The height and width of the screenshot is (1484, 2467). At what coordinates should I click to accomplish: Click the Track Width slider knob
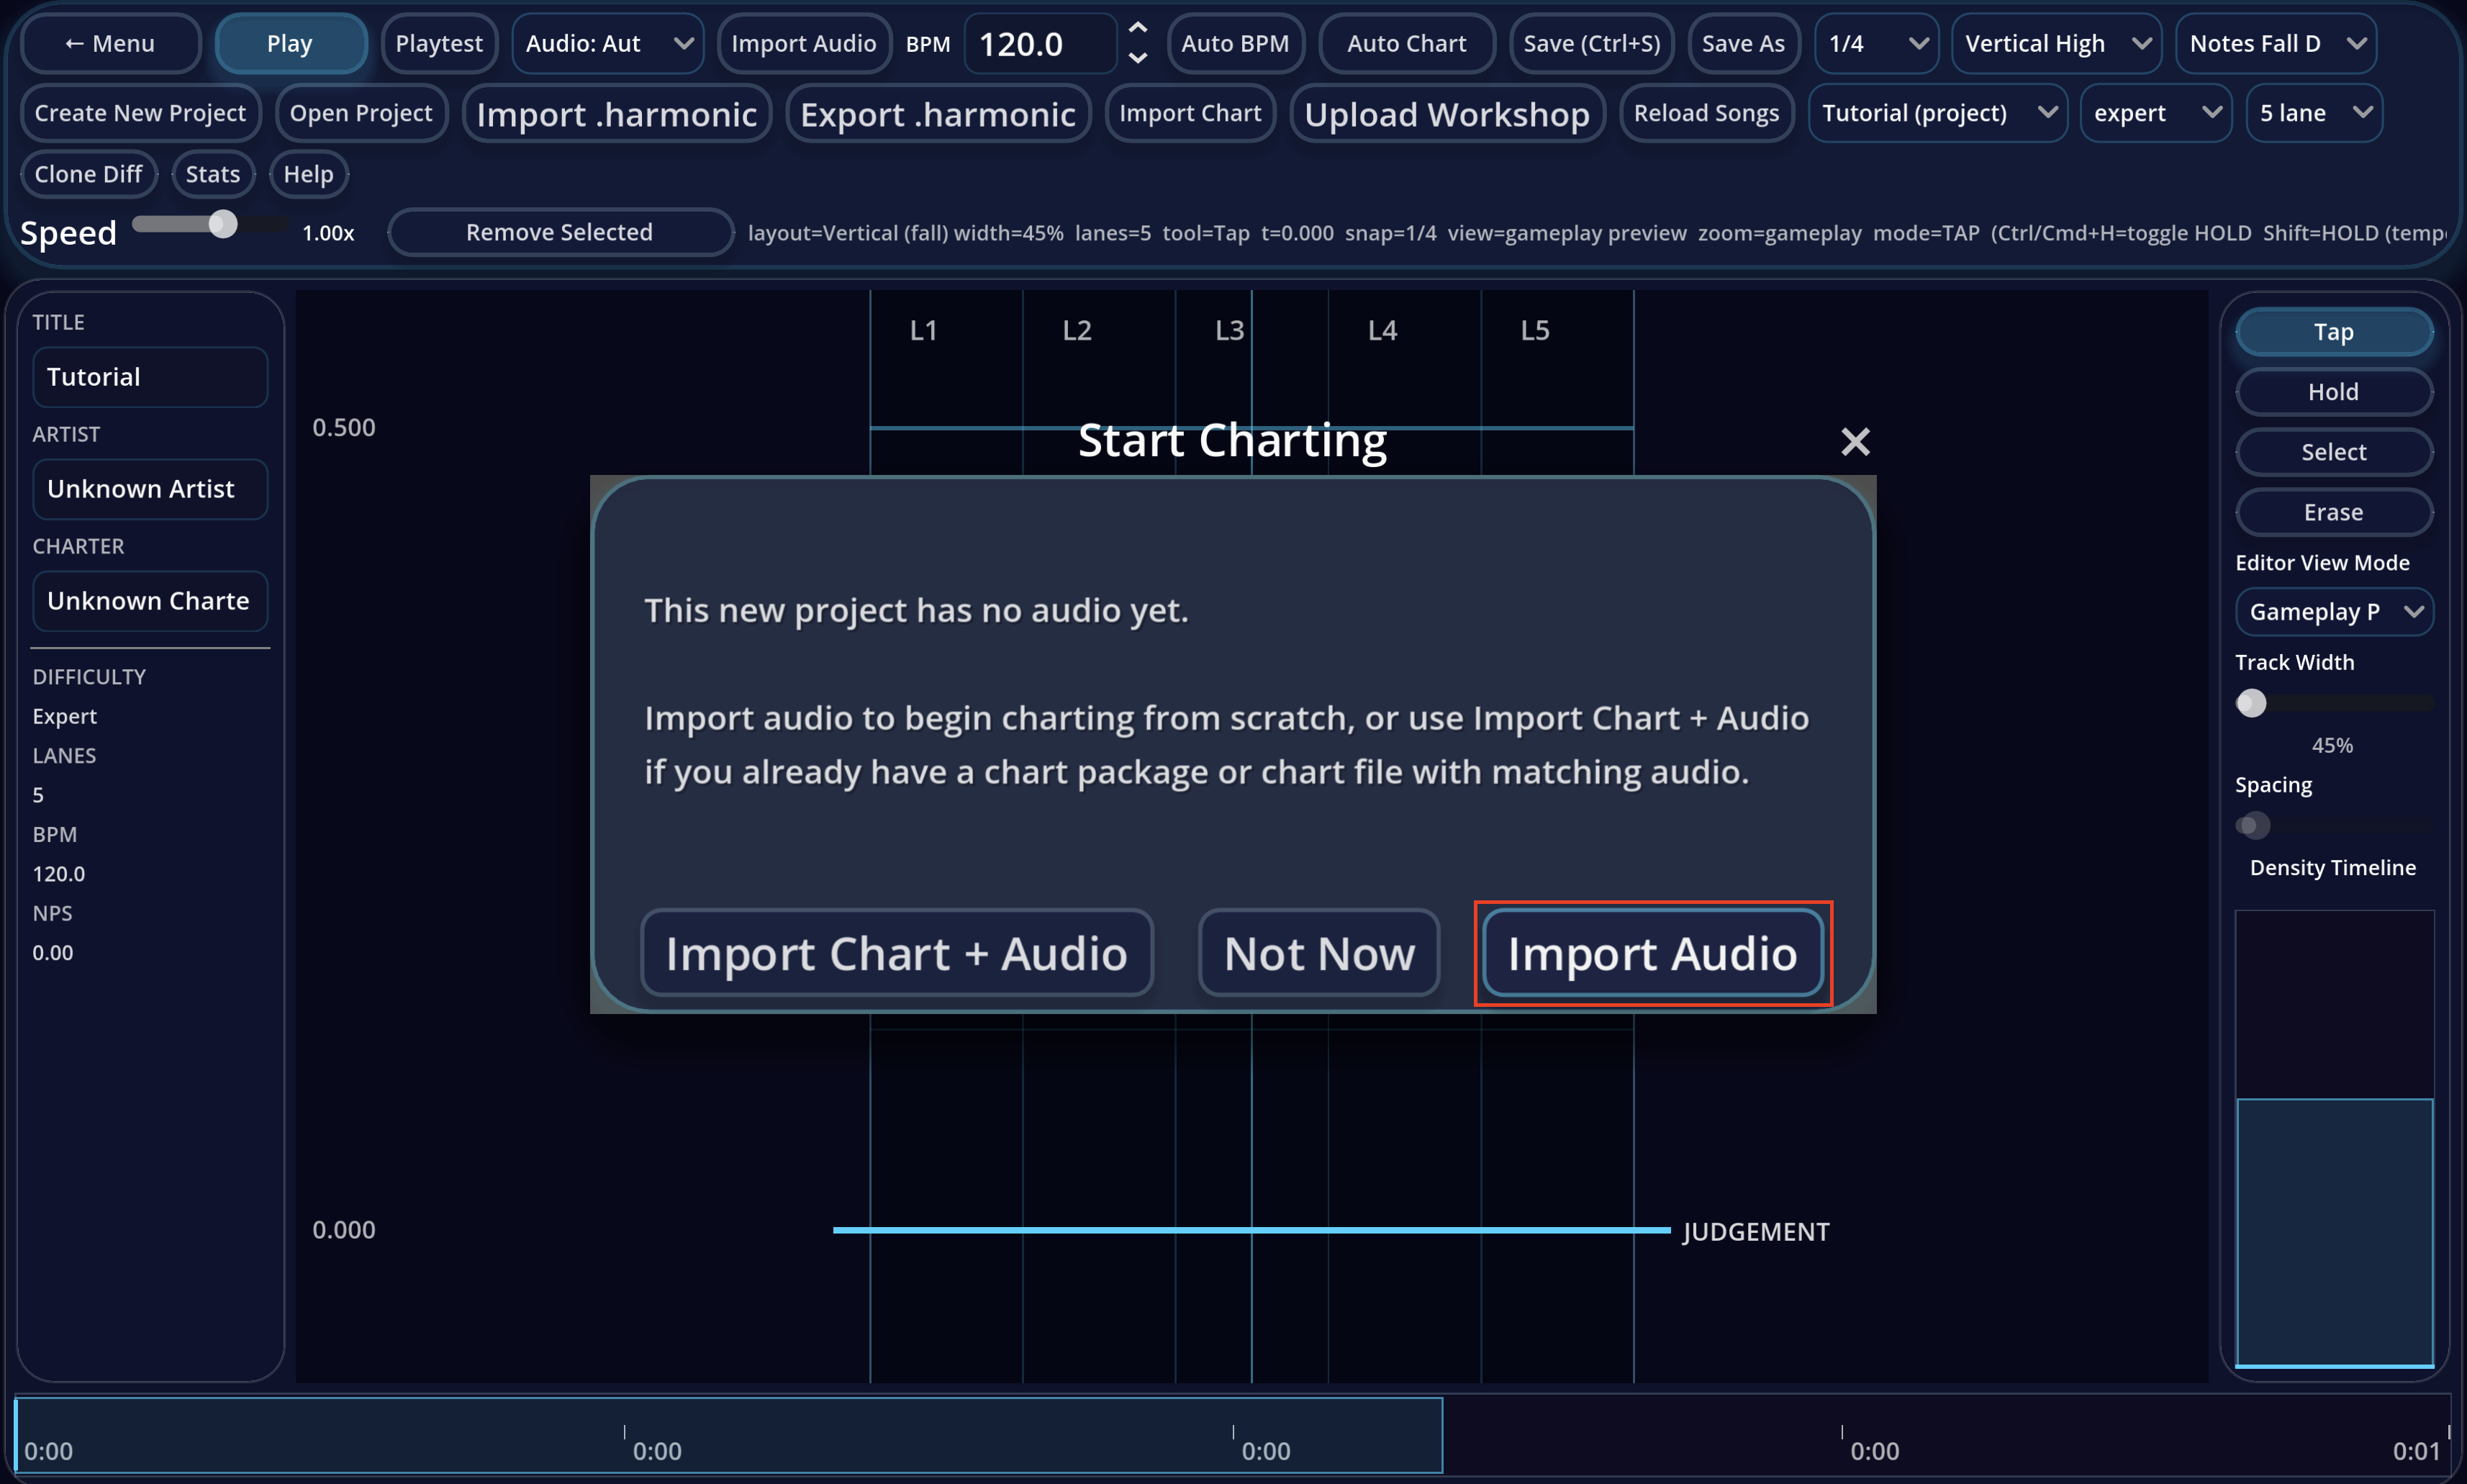tap(2250, 703)
